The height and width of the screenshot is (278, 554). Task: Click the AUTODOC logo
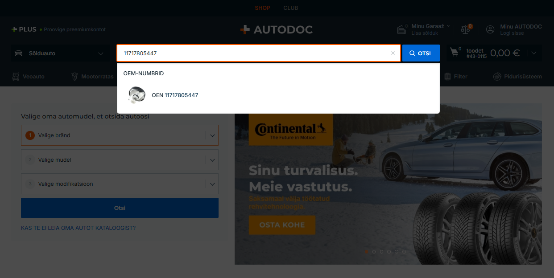277,30
